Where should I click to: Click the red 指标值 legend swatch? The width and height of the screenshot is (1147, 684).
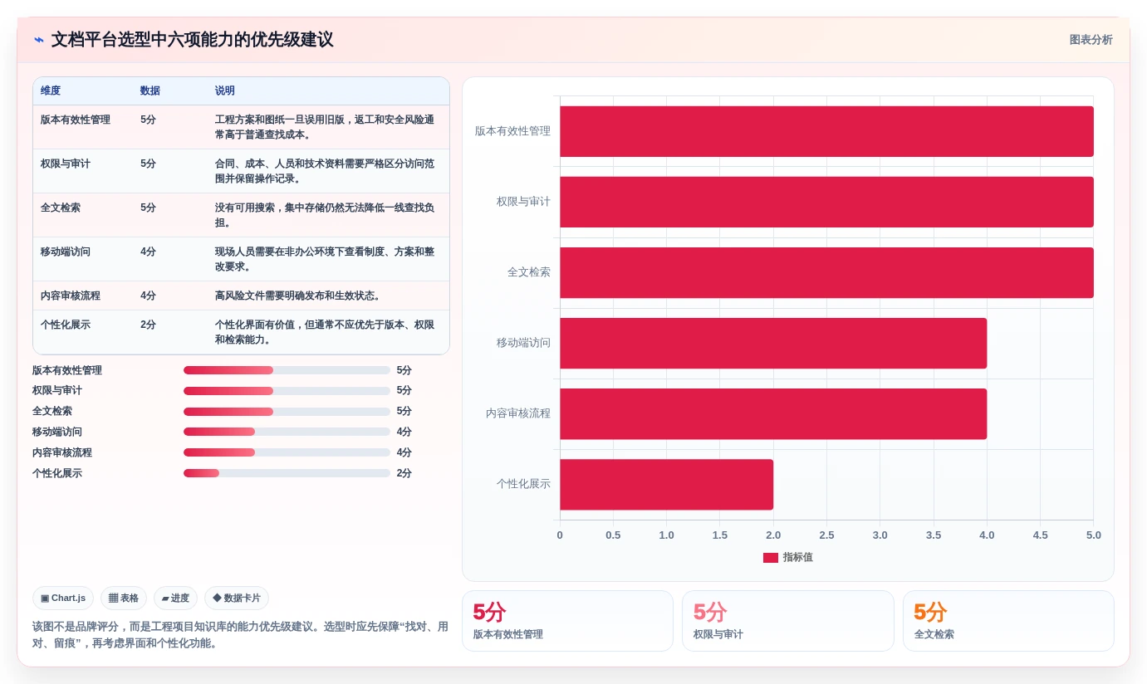[771, 558]
